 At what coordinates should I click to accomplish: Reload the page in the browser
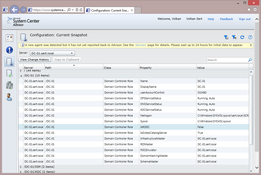coord(81,10)
